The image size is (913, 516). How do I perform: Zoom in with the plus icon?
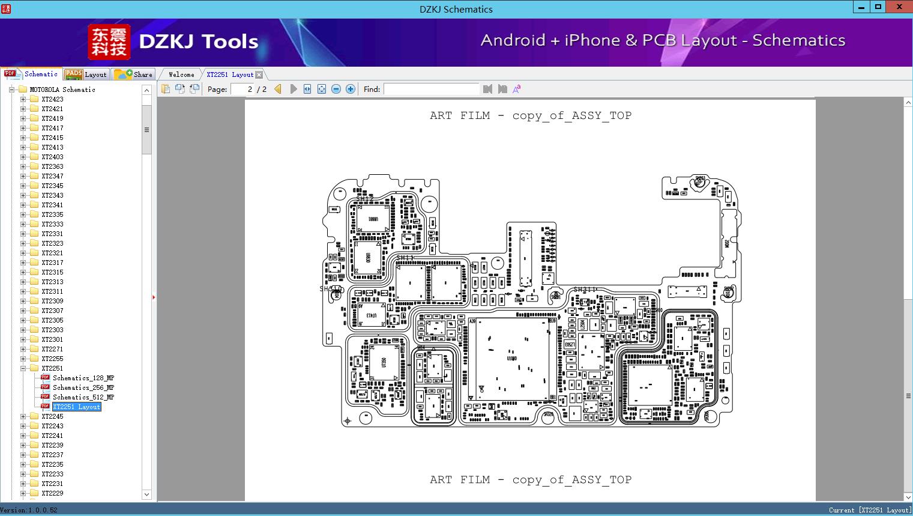point(351,89)
